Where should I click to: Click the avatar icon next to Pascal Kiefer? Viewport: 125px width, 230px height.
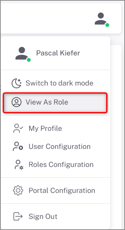22,54
